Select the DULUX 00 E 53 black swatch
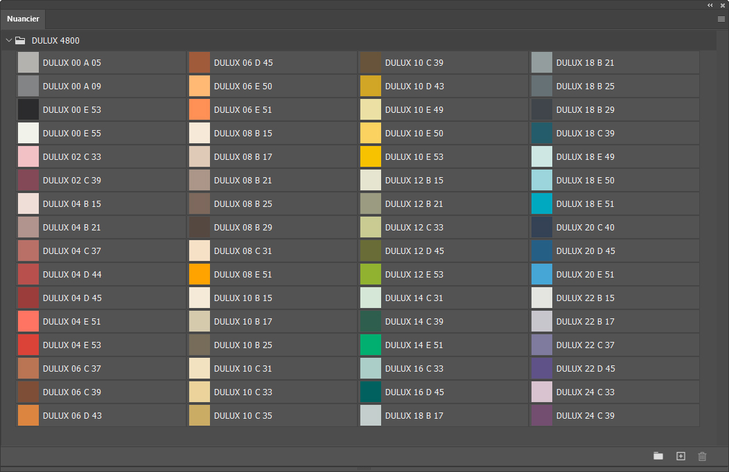Image resolution: width=729 pixels, height=472 pixels. [28, 110]
